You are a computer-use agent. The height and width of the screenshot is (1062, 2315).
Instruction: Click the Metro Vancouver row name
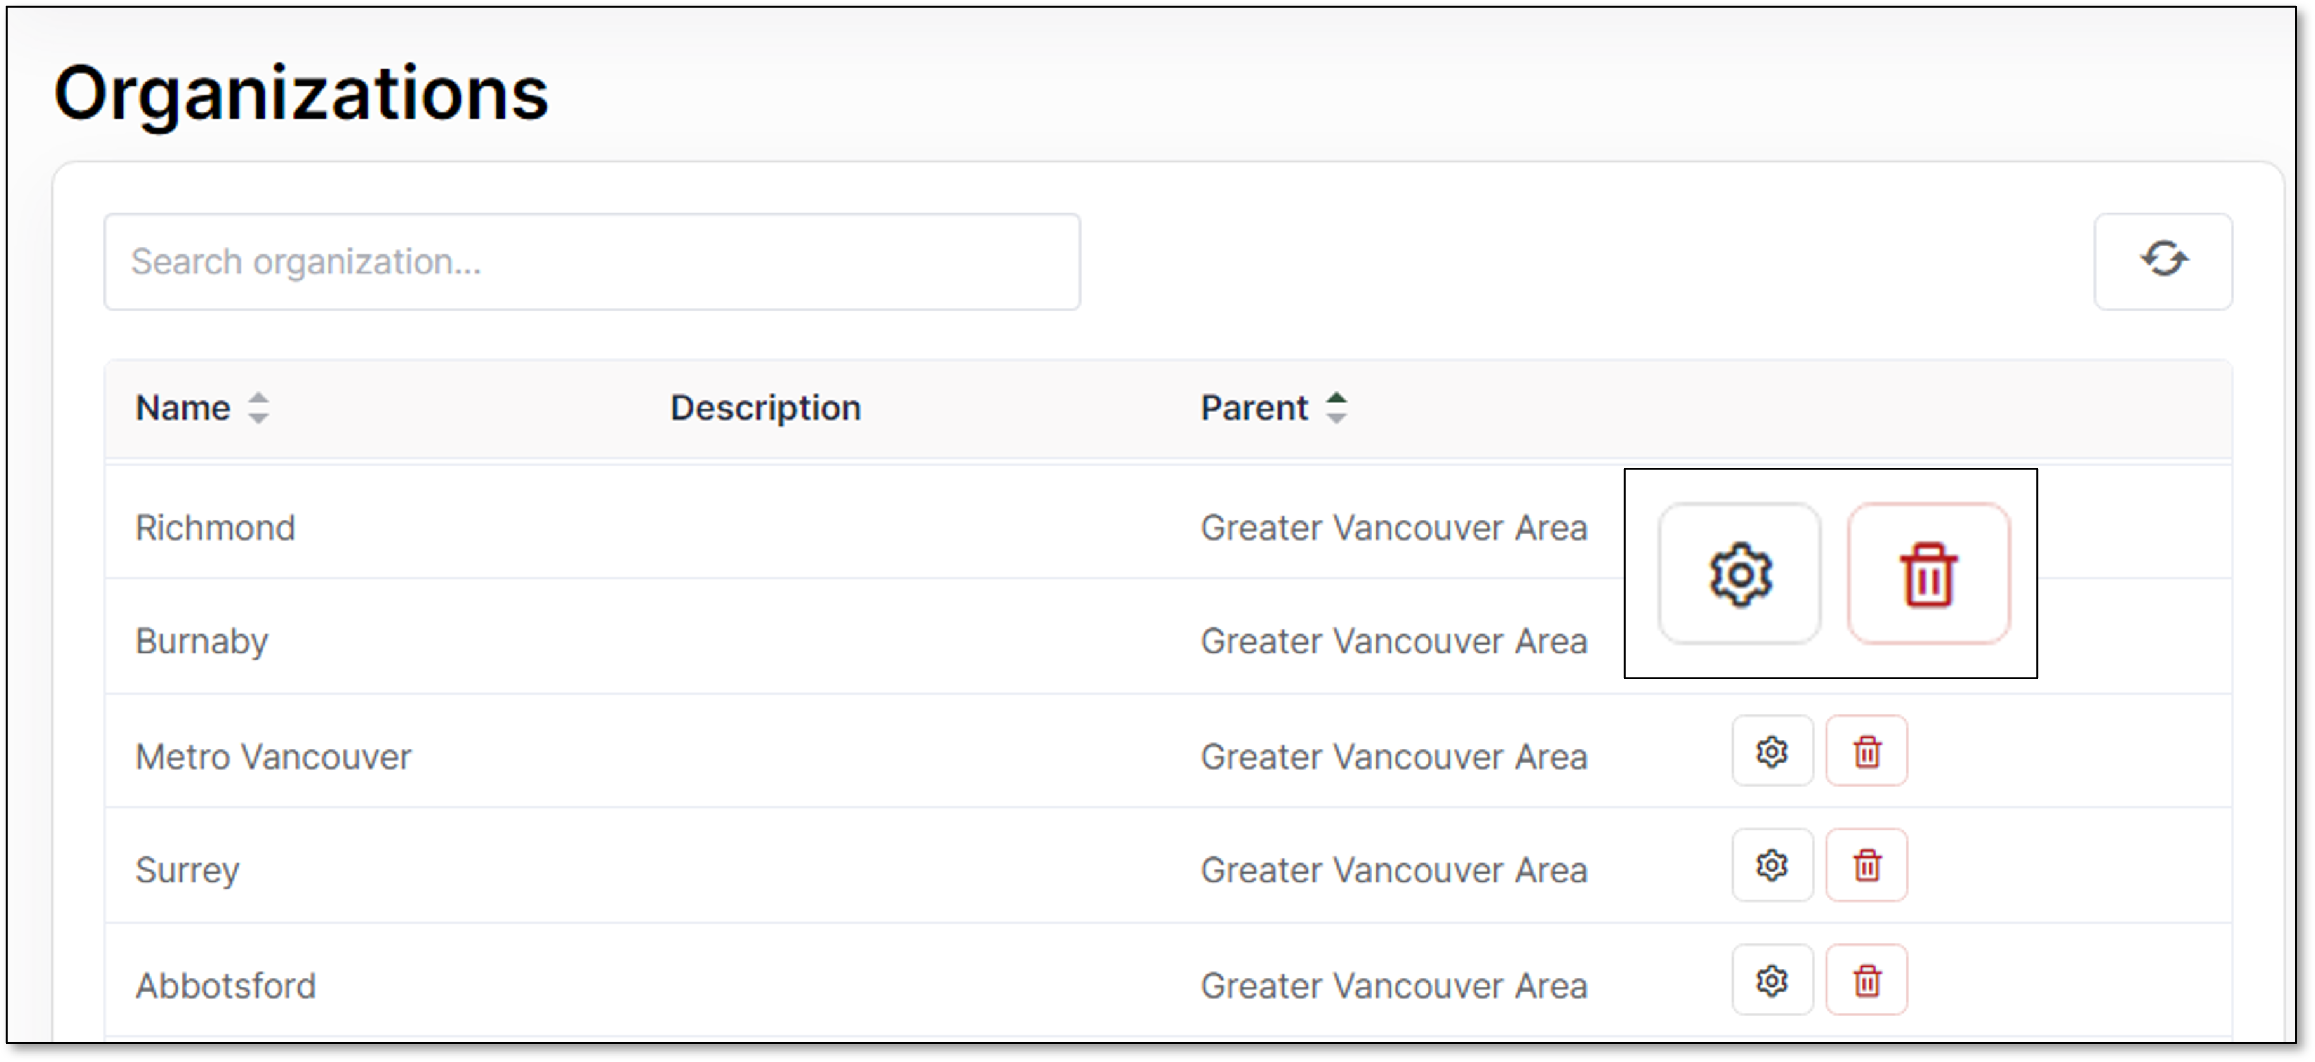tap(273, 756)
